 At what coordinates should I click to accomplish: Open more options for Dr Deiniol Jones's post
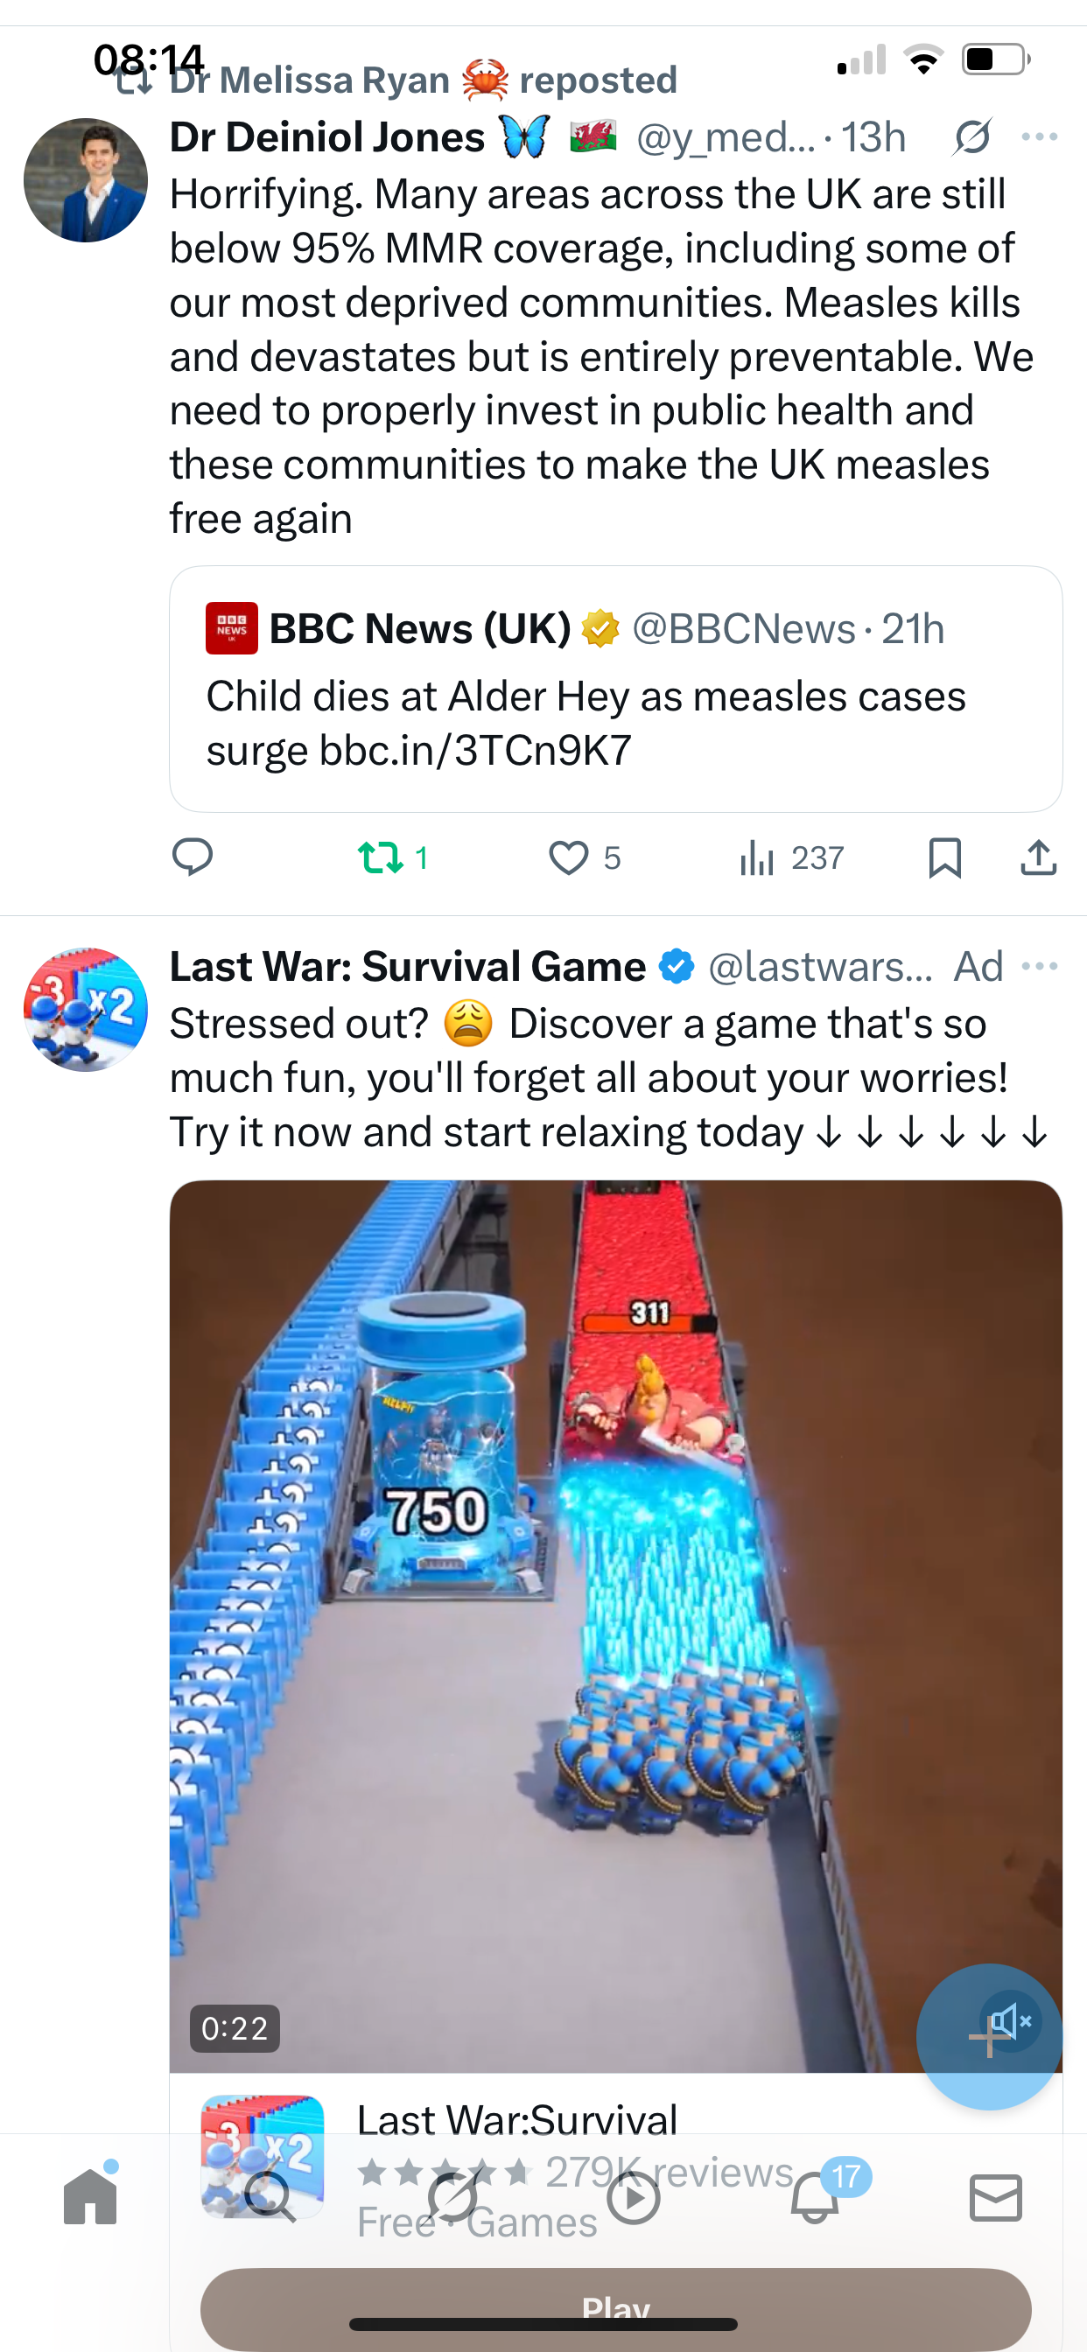(1040, 137)
